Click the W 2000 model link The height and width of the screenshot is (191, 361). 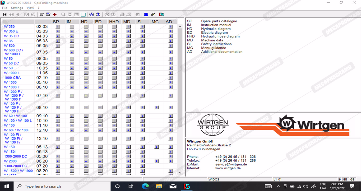(x=10, y=161)
